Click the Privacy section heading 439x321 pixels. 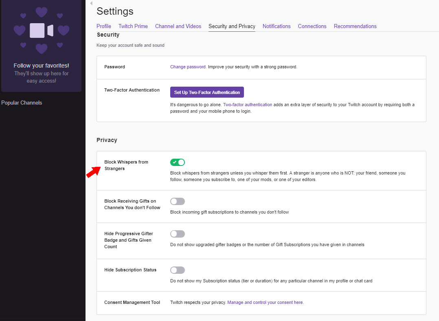coord(107,140)
